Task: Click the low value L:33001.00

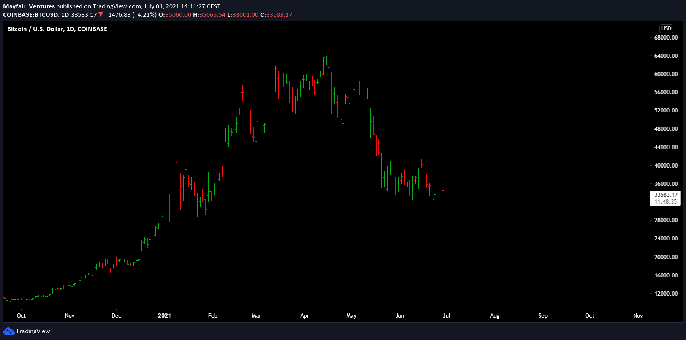Action: (243, 15)
